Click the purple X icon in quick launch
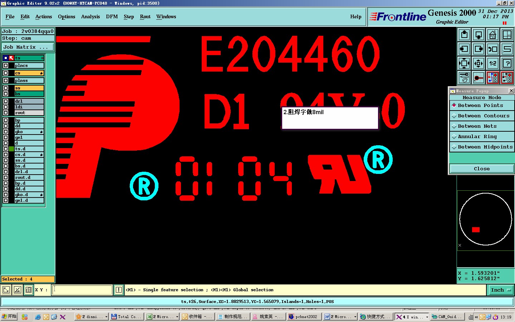515x322 pixels. pos(63,317)
